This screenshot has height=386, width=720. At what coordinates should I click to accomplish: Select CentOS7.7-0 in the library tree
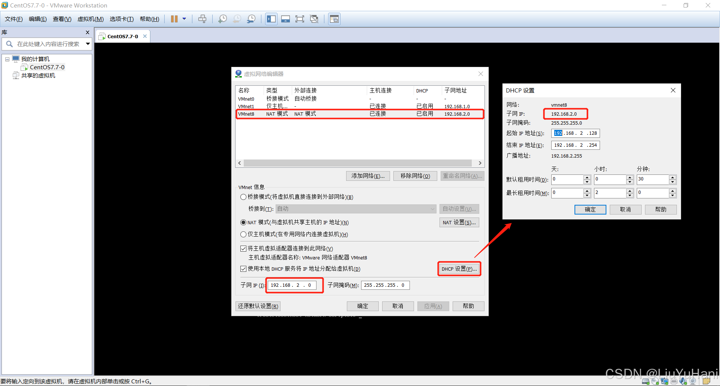point(47,67)
